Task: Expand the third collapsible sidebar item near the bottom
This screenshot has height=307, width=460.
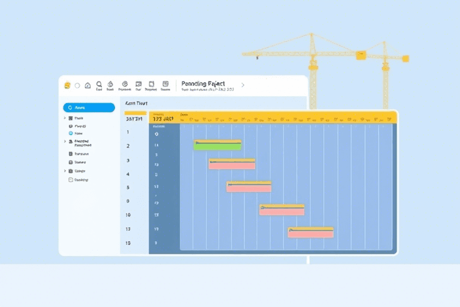Action: click(x=65, y=171)
